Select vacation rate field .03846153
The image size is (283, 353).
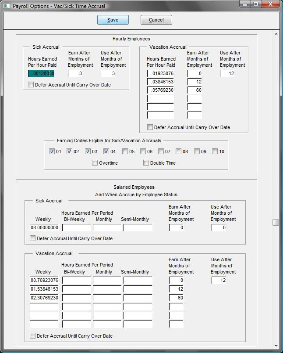[160, 82]
